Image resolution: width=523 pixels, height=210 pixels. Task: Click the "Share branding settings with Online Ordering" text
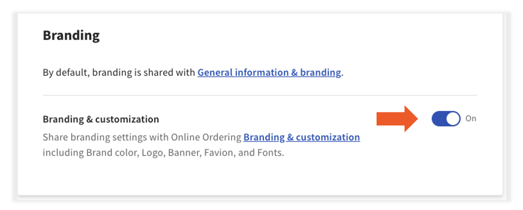(142, 137)
